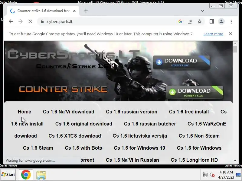The width and height of the screenshot is (242, 181).
Task: Click the network tray icon
Action: point(205,175)
